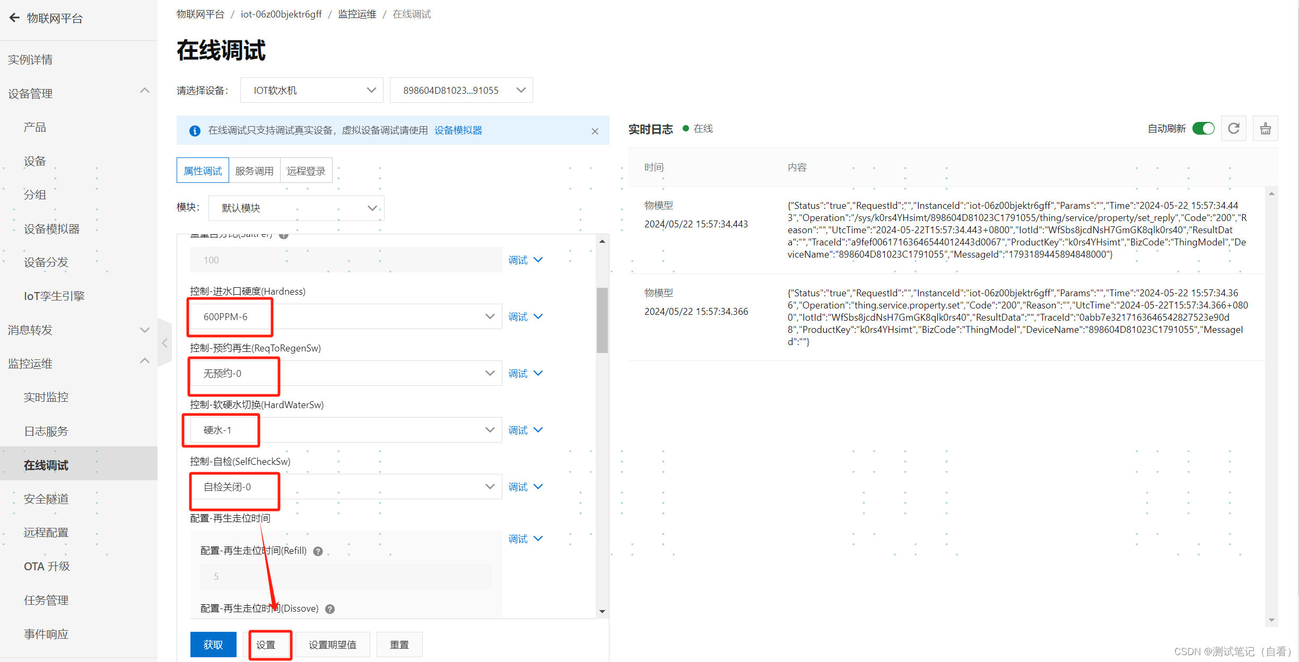This screenshot has width=1299, height=662.
Task: Refresh the real-time log with reload icon
Action: tap(1234, 129)
